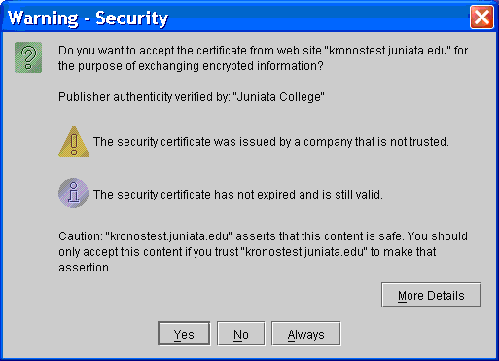
Task: Accept the certificate with the Yes button
Action: tap(184, 334)
